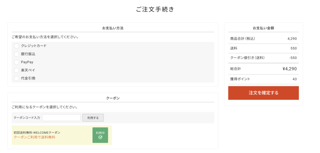
Task: Click the お支払い金額 summary header
Action: click(263, 28)
